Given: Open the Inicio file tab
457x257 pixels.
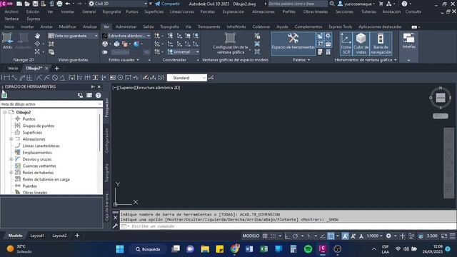Looking at the screenshot, I should (13, 68).
